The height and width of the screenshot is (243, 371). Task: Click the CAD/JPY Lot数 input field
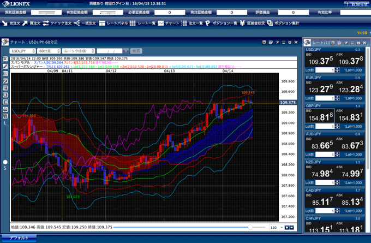pyautogui.click(x=325, y=211)
